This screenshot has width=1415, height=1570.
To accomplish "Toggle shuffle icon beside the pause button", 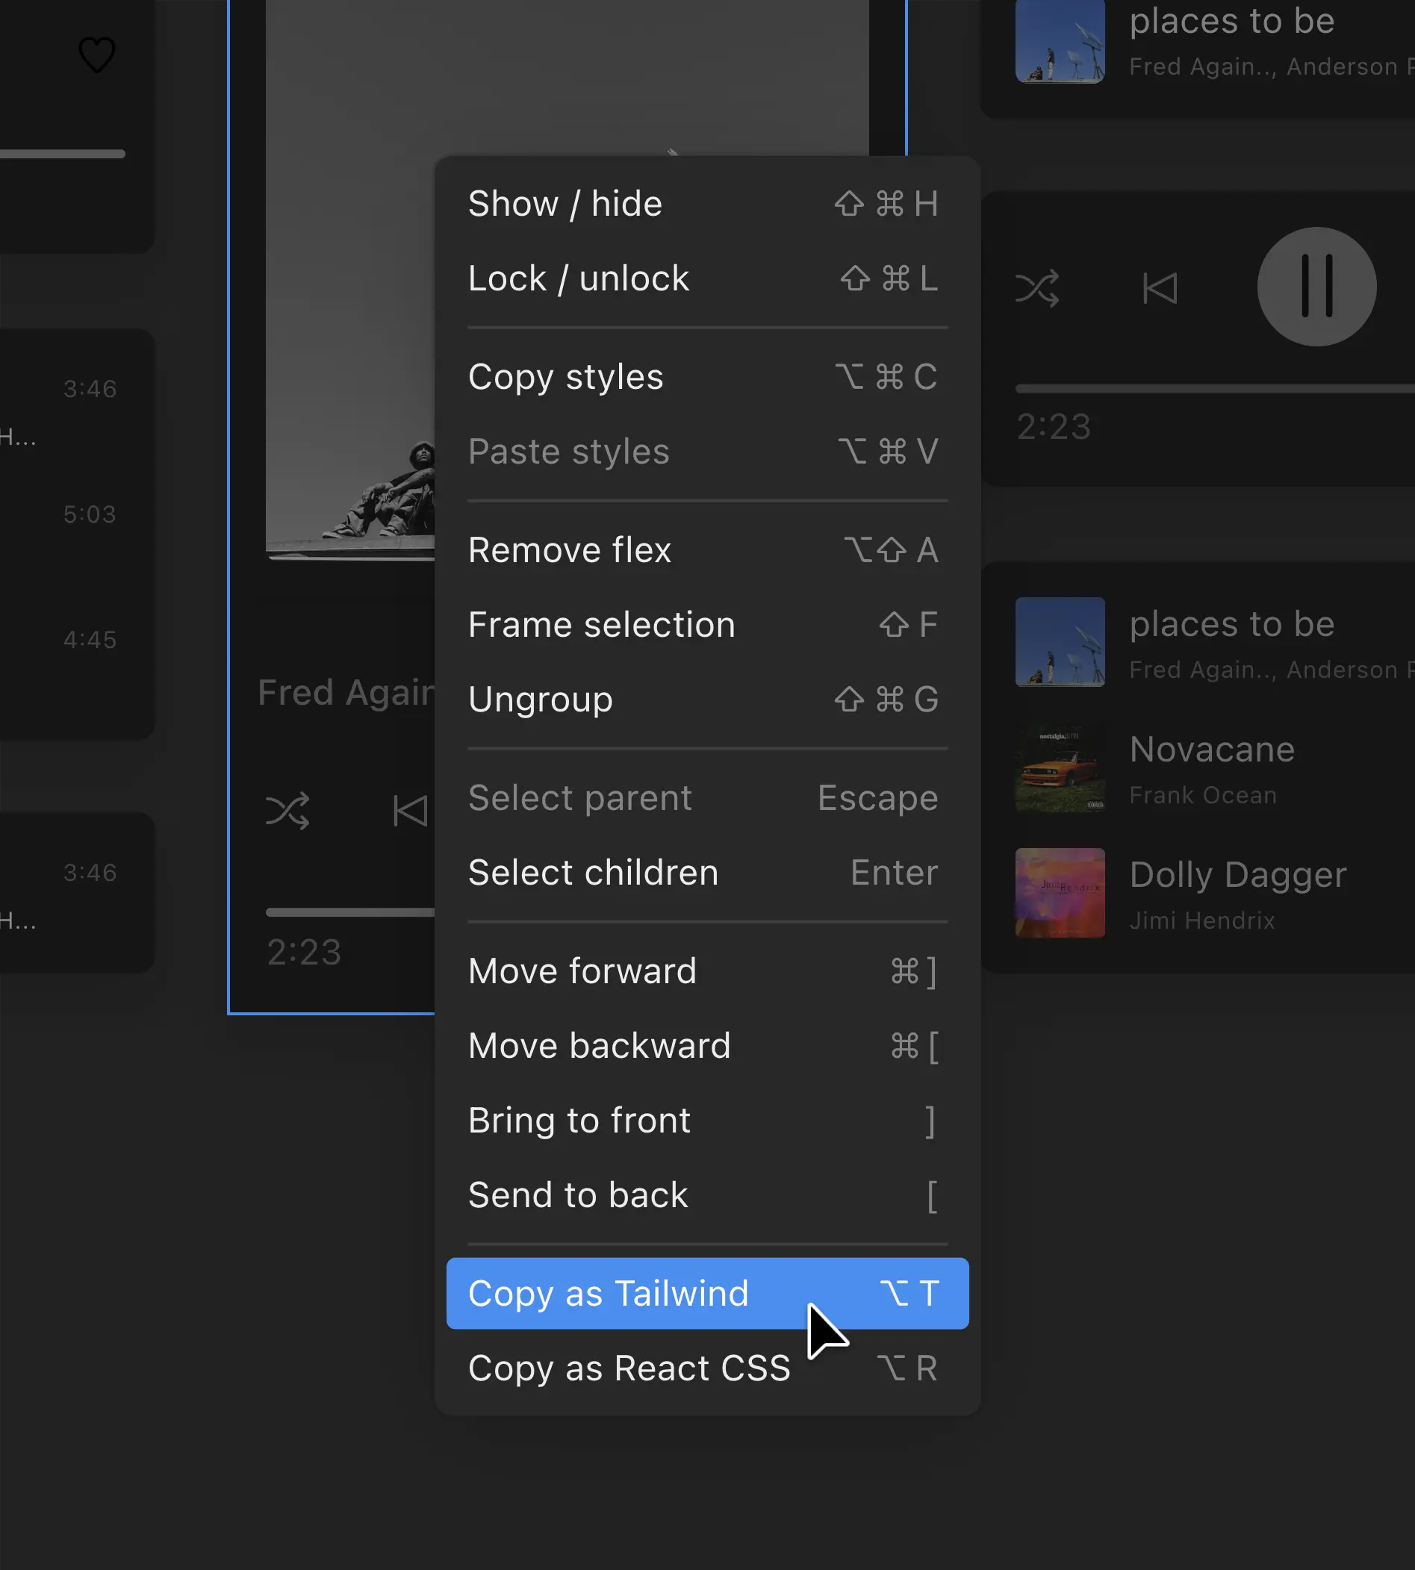I will coord(1036,288).
